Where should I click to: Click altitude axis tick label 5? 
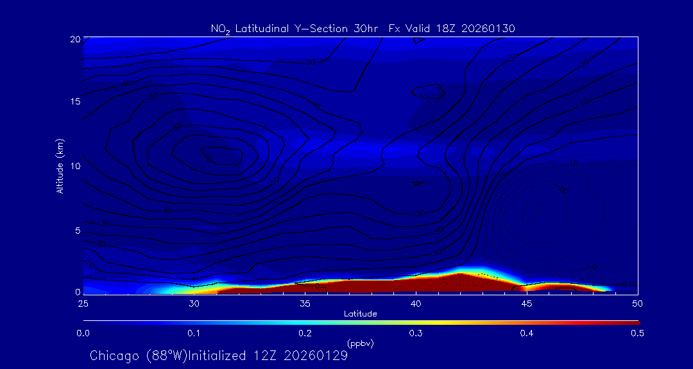click(78, 231)
